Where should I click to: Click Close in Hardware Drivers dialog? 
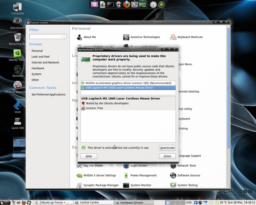(x=167, y=156)
